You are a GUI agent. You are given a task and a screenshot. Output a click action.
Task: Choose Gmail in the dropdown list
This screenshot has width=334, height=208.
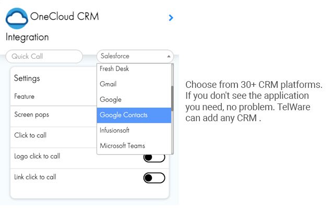pyautogui.click(x=134, y=84)
